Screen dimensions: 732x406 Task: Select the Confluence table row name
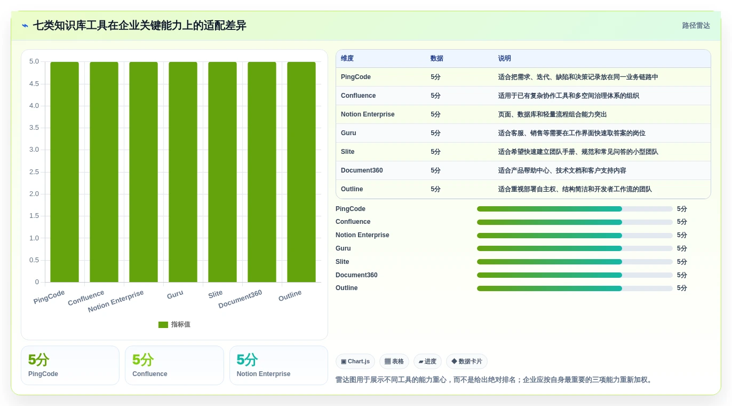click(359, 96)
